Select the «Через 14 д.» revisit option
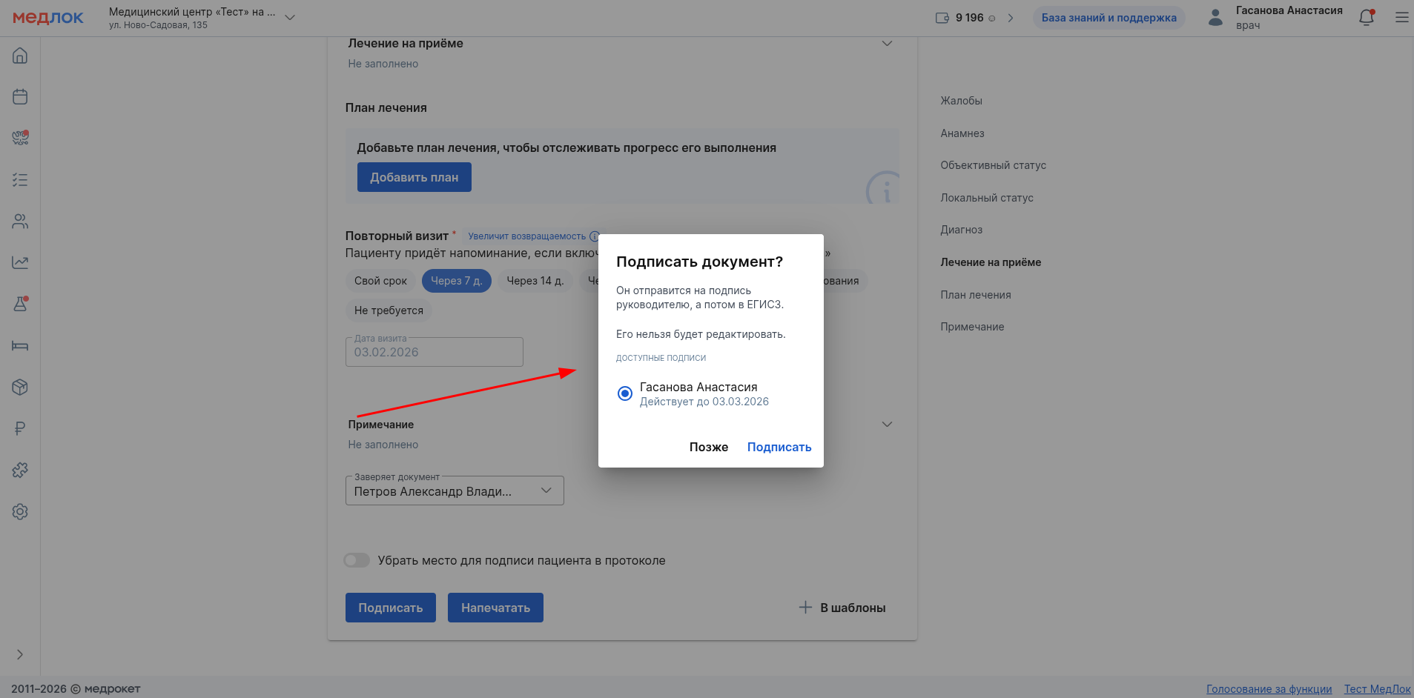This screenshot has width=1414, height=698. click(x=535, y=281)
